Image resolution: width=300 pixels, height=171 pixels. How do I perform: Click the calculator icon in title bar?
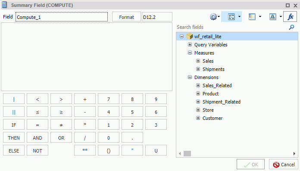(x=4, y=5)
